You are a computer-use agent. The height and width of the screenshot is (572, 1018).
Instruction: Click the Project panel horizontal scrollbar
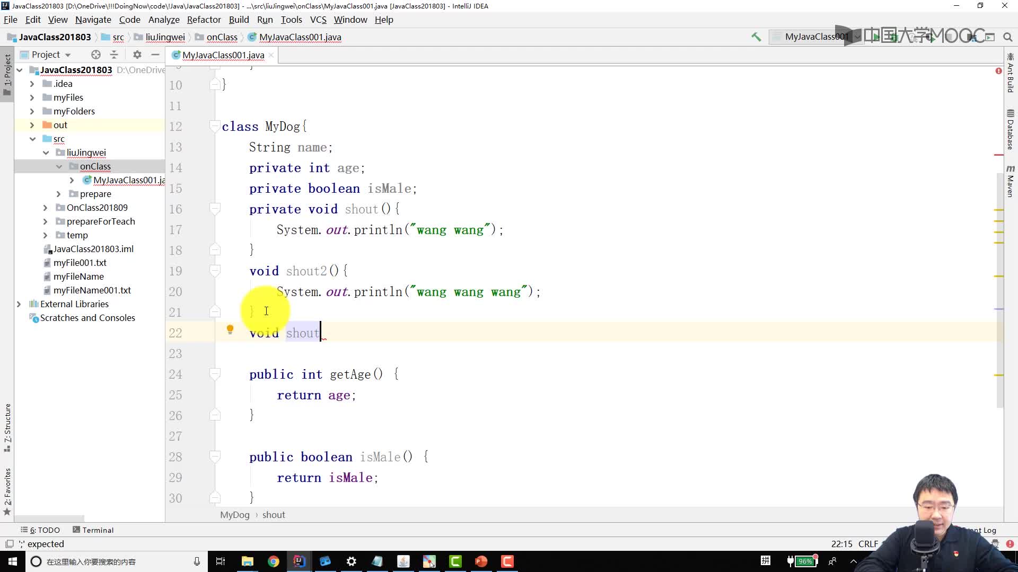tap(49, 519)
